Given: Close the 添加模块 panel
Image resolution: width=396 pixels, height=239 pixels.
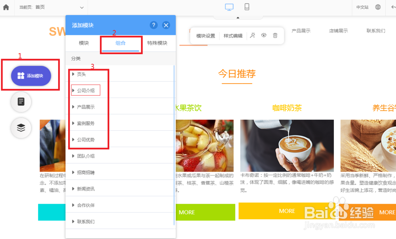Looking at the screenshot, I should 166,25.
